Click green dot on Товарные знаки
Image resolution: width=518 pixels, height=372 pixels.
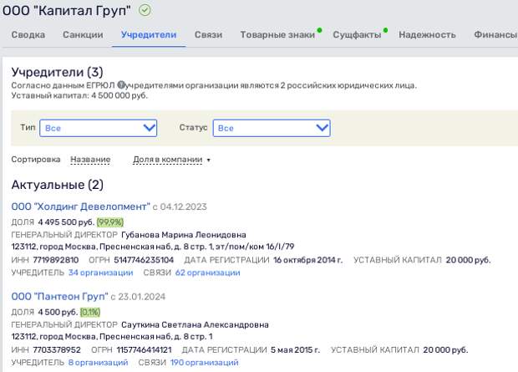coord(319,30)
